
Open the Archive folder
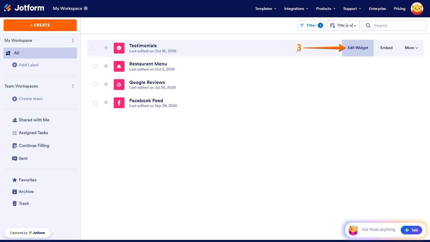(23, 192)
